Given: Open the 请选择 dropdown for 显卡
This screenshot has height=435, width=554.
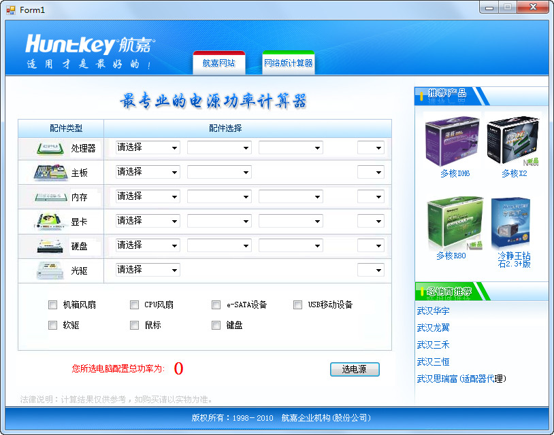Looking at the screenshot, I should pyautogui.click(x=148, y=221).
